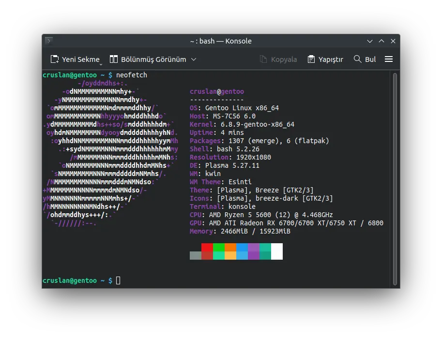
Task: Click the Bölünmüş Görünüm split view button
Action: point(148,59)
